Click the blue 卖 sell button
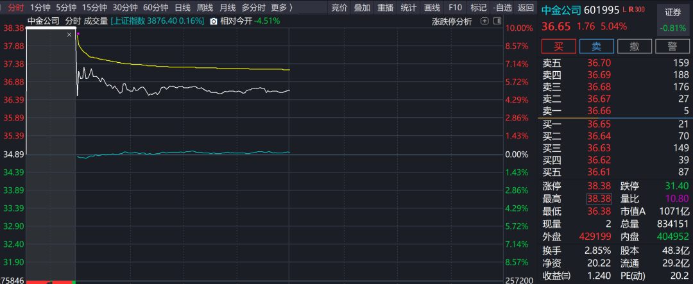 tap(597, 46)
